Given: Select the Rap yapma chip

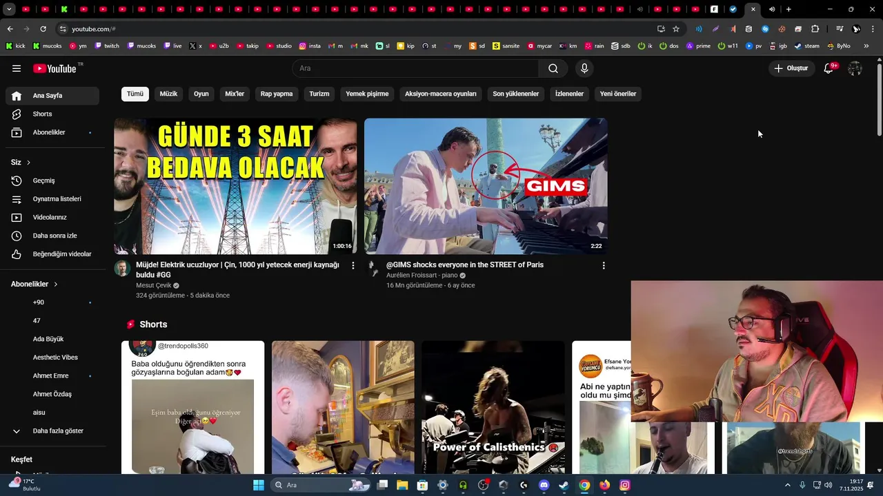Looking at the screenshot, I should coord(277,94).
